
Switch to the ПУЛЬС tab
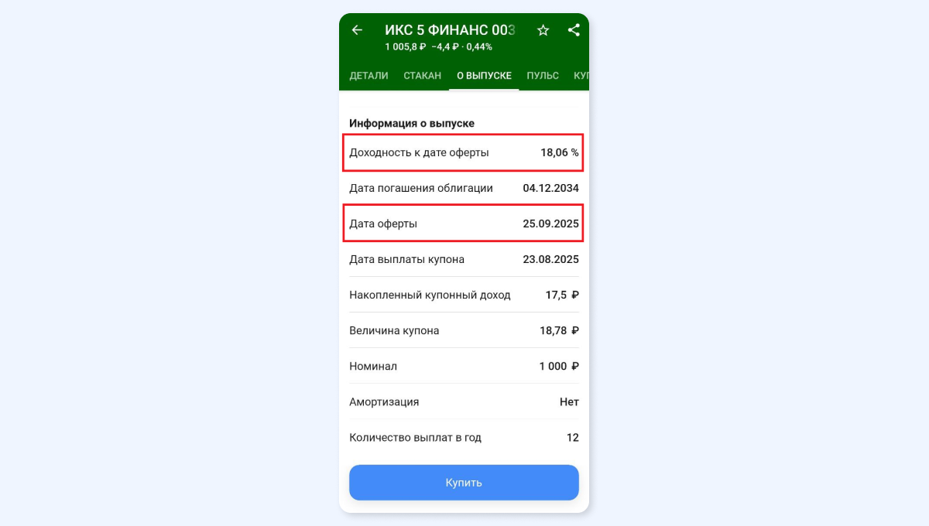[x=543, y=76]
